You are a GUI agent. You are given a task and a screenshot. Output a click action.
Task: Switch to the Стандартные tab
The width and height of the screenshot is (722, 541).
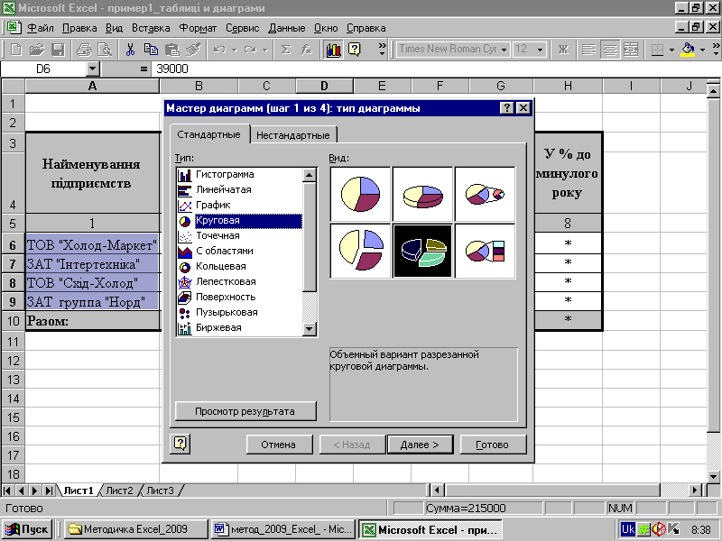click(x=208, y=134)
